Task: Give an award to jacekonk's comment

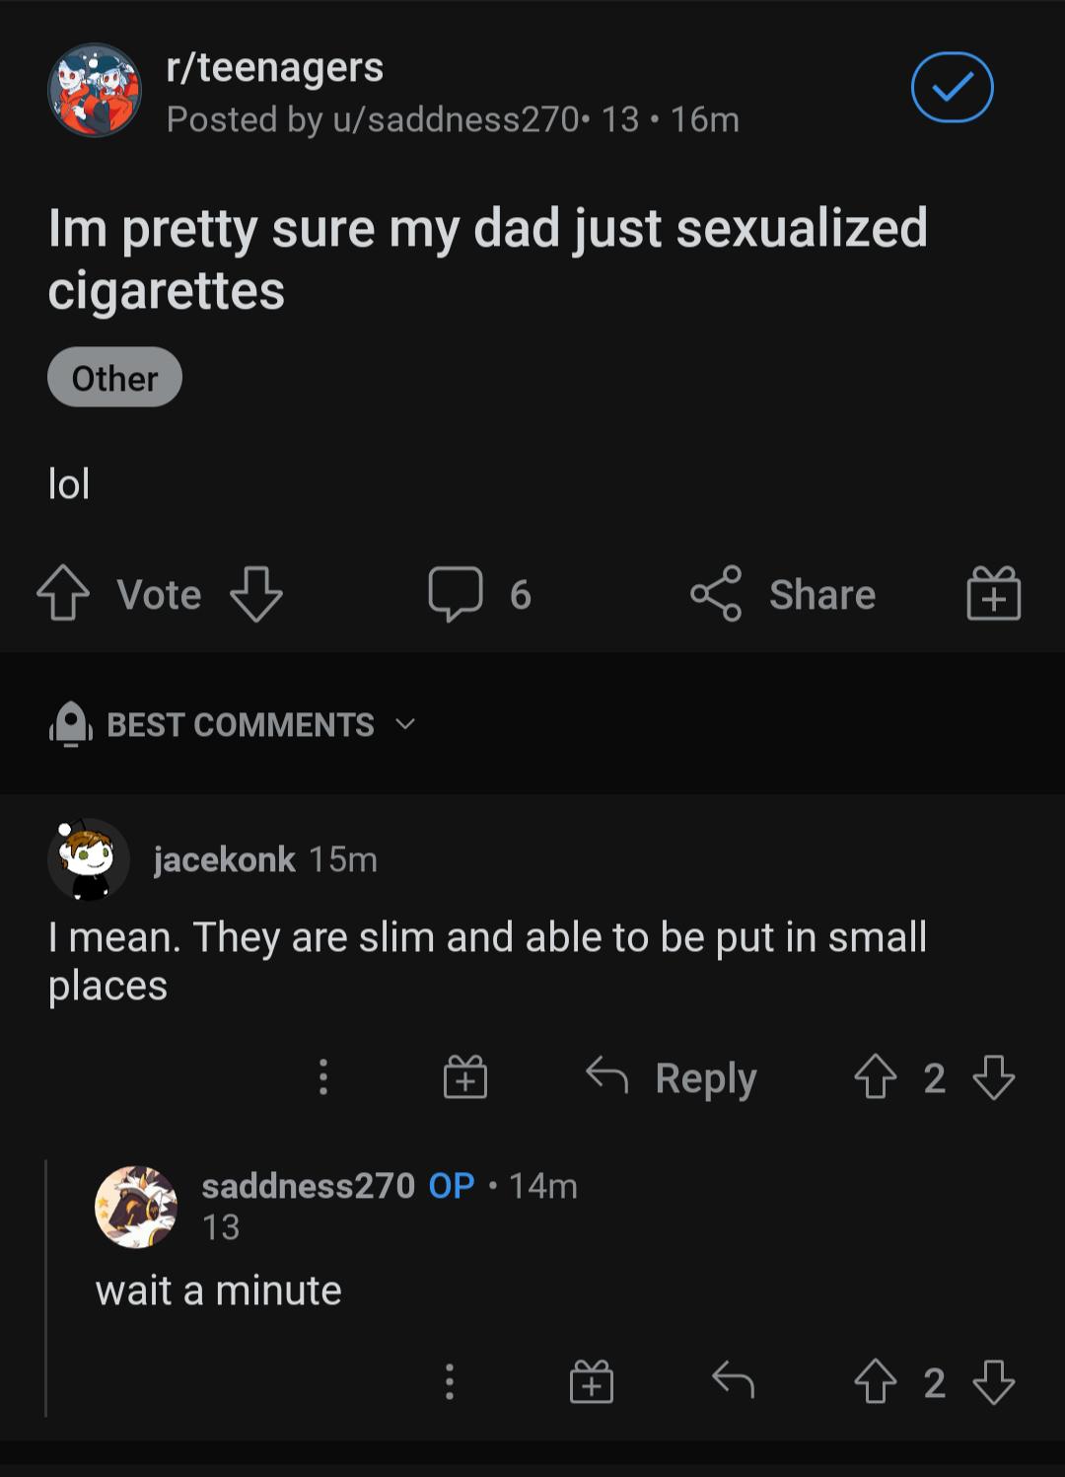Action: point(465,1077)
